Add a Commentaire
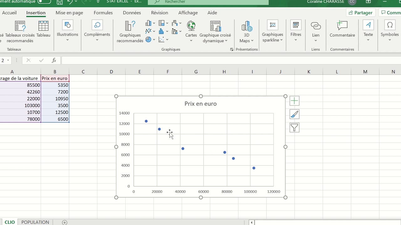The width and height of the screenshot is (401, 225). (342, 30)
